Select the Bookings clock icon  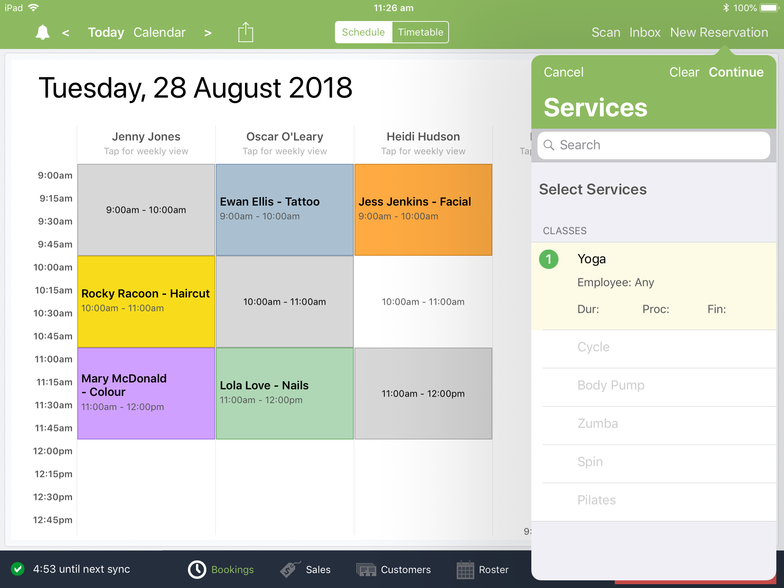[197, 569]
